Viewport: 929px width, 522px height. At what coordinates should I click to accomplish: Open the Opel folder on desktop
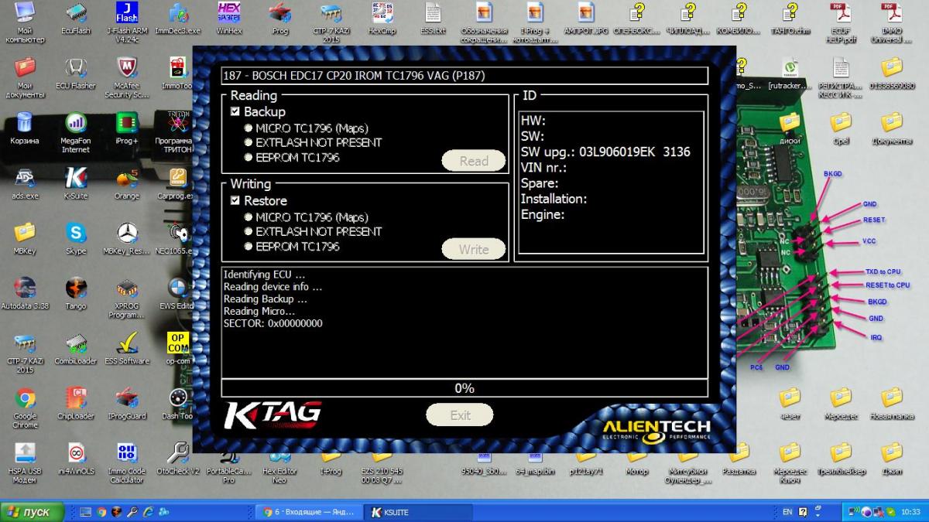pos(841,128)
